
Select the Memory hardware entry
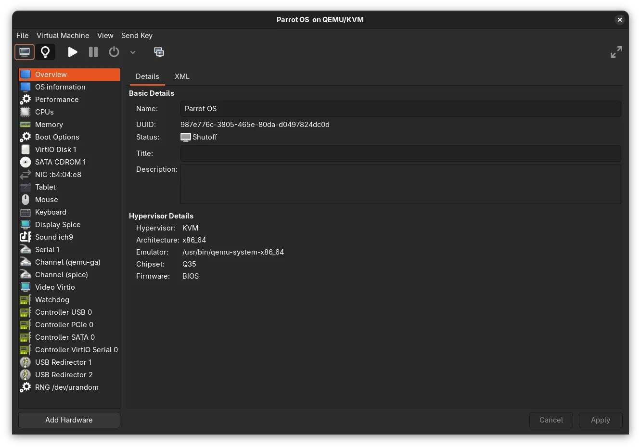69,125
